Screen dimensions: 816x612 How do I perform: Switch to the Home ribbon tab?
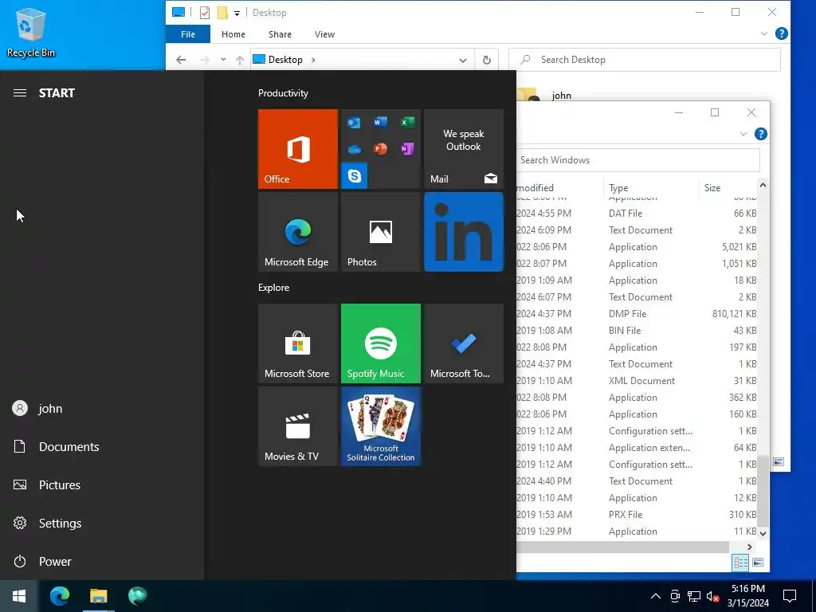tap(233, 34)
